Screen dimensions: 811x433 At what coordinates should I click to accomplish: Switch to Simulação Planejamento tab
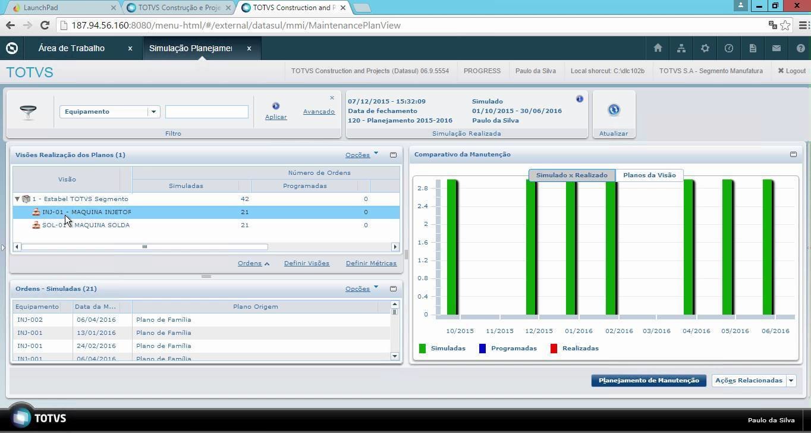[x=190, y=48]
